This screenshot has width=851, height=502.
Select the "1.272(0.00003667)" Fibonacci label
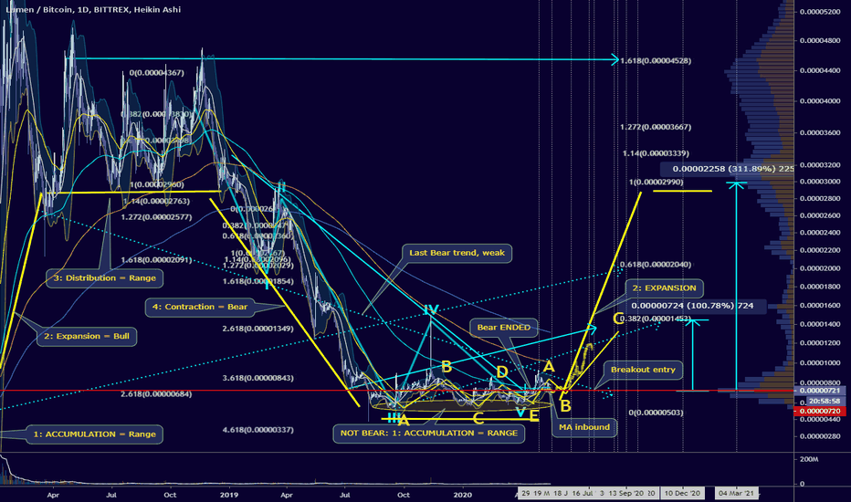[x=656, y=127]
